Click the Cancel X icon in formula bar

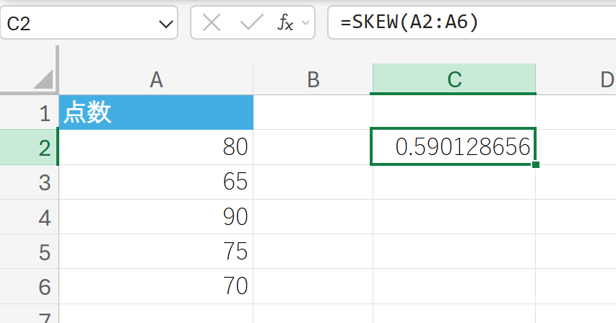point(212,23)
